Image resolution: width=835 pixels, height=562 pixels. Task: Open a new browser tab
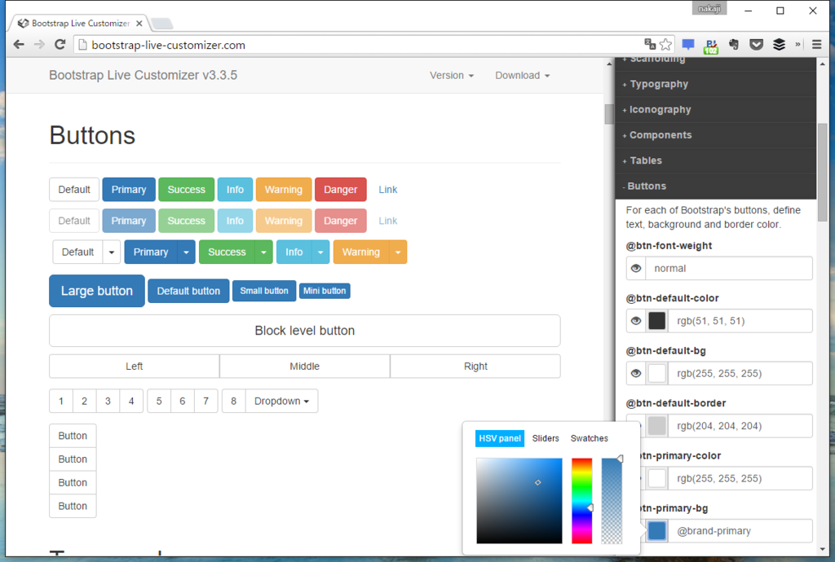click(x=161, y=24)
